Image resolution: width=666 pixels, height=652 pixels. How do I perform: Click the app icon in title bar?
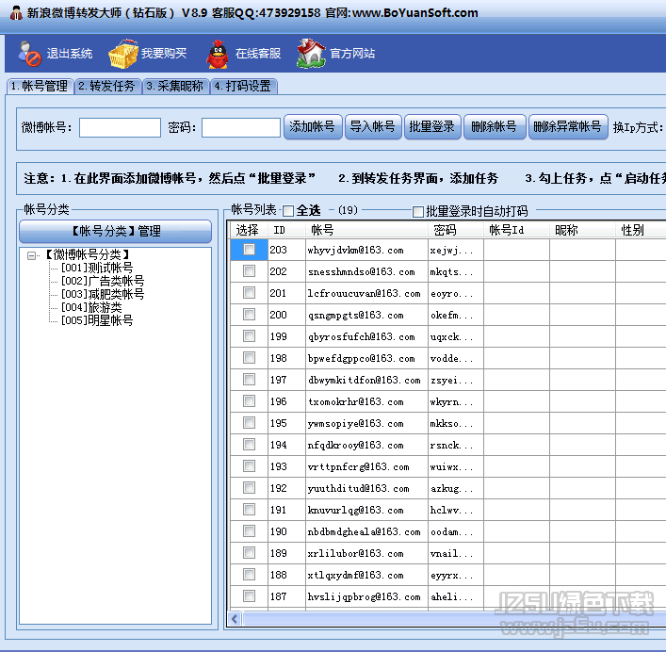pyautogui.click(x=16, y=13)
